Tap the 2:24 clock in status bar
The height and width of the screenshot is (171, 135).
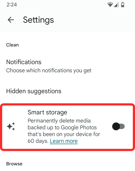pos(12,5)
